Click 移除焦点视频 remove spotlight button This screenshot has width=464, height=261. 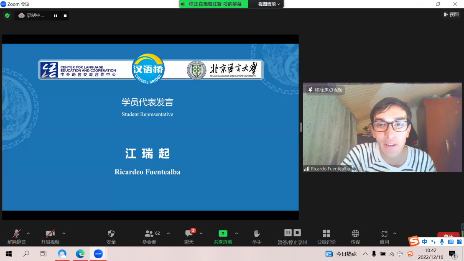click(x=326, y=90)
